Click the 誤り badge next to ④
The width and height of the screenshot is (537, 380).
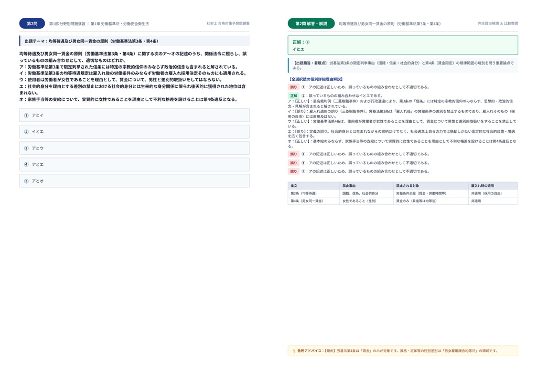click(x=294, y=163)
